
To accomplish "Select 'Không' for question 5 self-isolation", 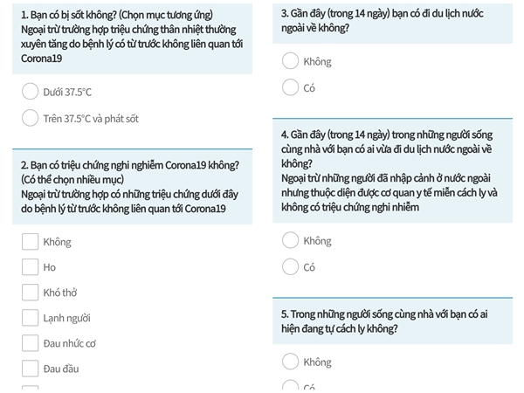I will 290,362.
